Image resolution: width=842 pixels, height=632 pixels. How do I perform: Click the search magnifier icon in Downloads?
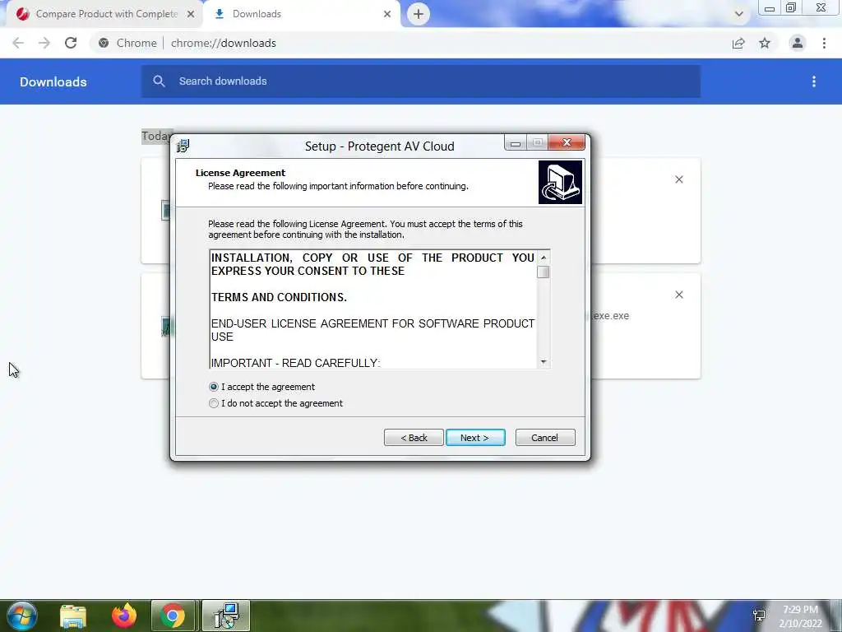(x=159, y=81)
